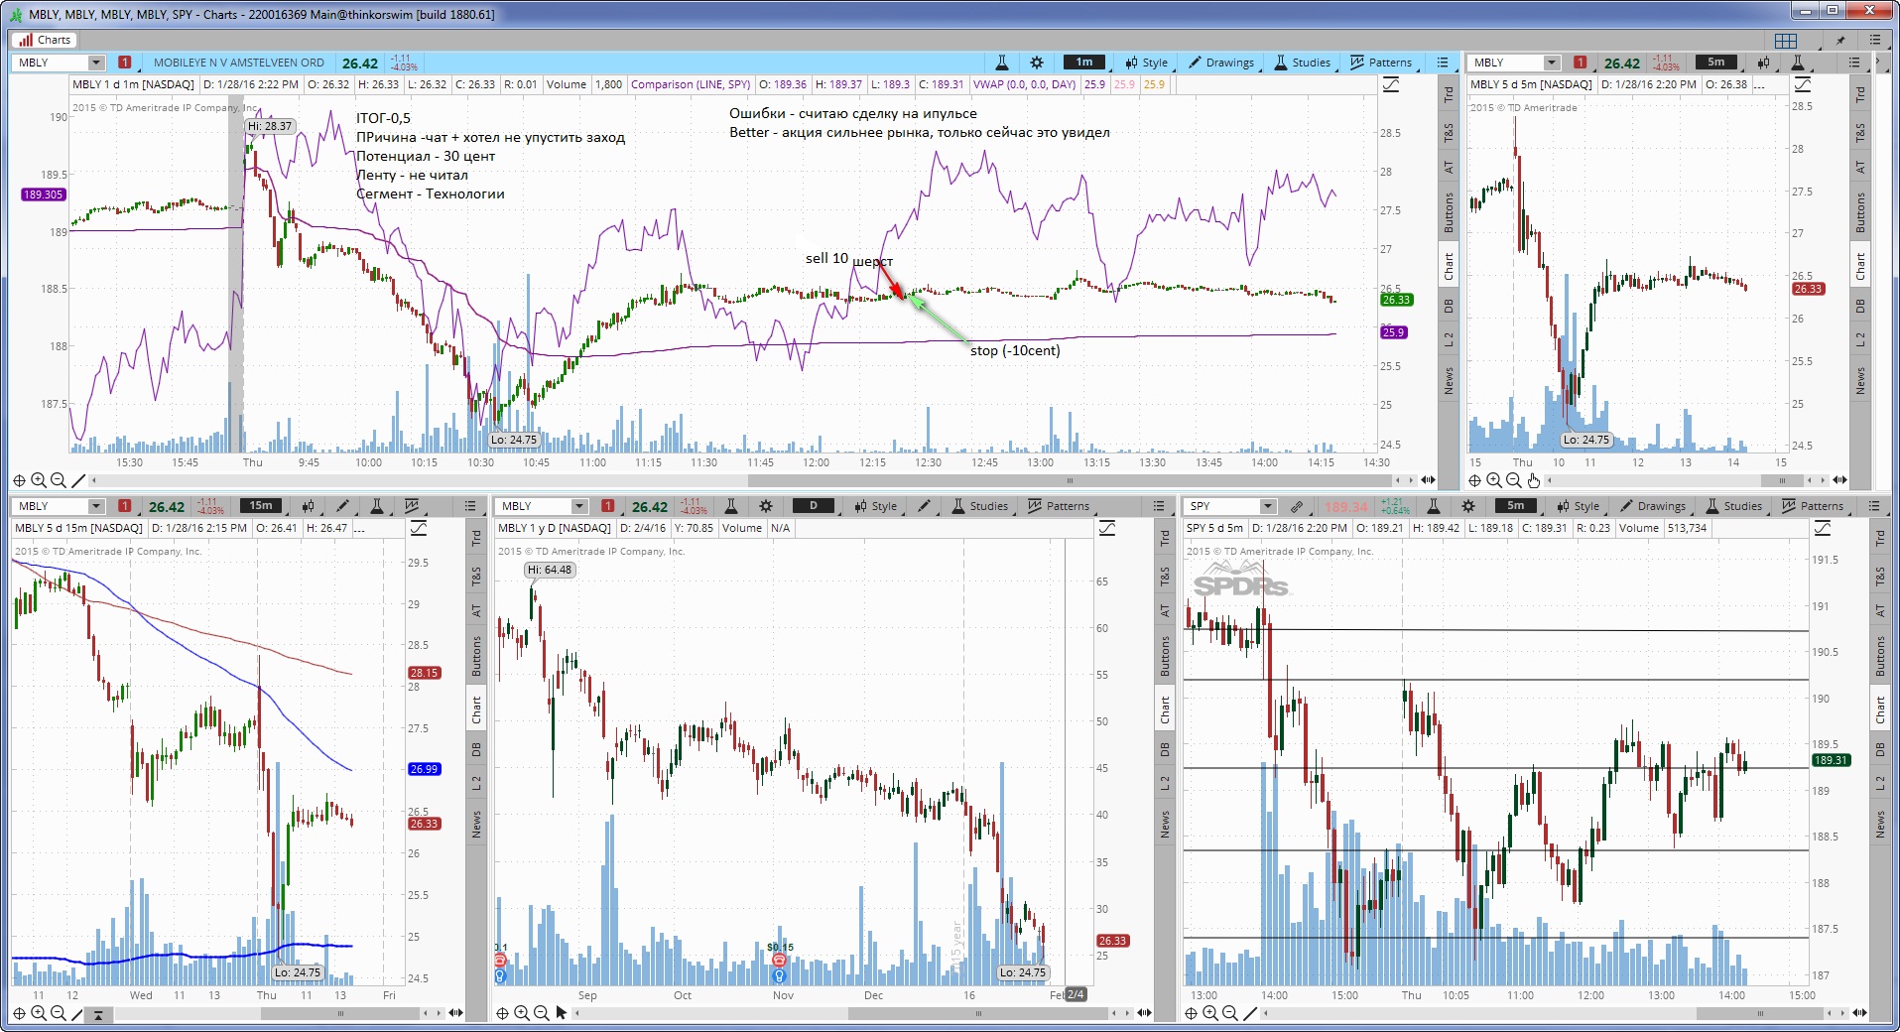Open settings gear in SPY chart
The image size is (1900, 1032).
(x=1468, y=506)
